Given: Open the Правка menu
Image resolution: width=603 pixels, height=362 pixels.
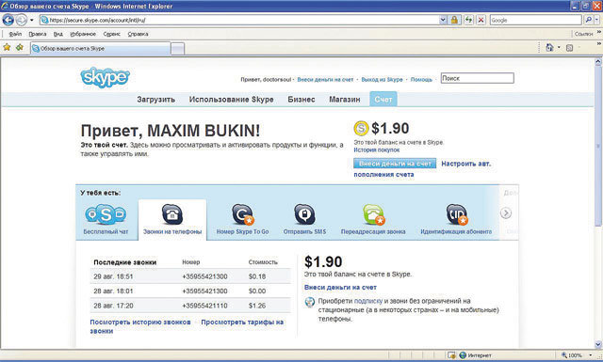Looking at the screenshot, I should tap(38, 34).
